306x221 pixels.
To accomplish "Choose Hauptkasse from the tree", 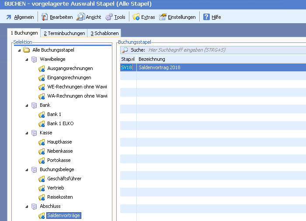I will tap(59, 142).
